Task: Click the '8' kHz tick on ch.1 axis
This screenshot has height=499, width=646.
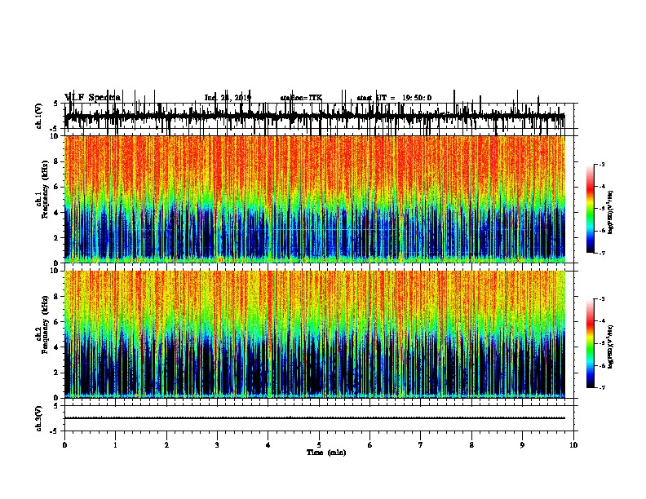Action: point(57,161)
